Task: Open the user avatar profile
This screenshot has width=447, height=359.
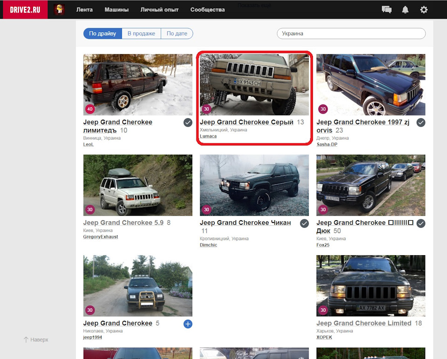Action: 59,9
